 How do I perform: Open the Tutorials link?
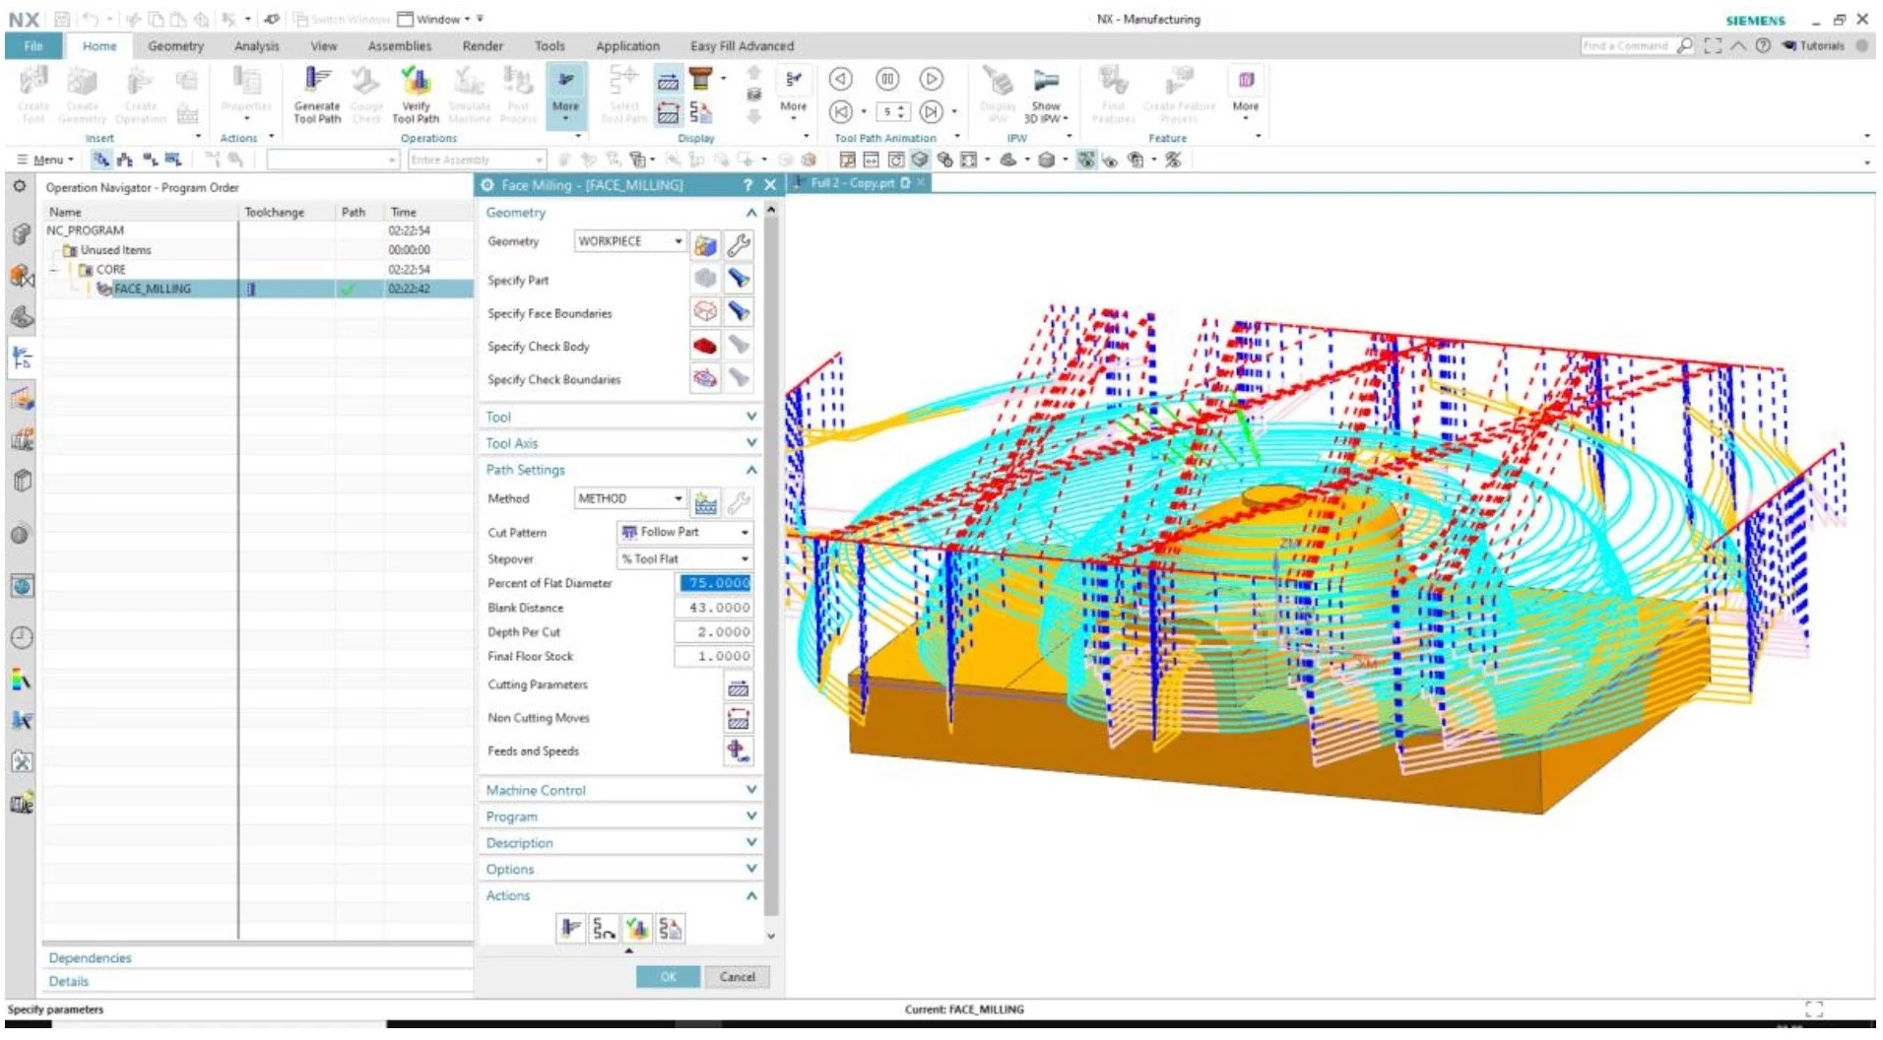(1813, 45)
